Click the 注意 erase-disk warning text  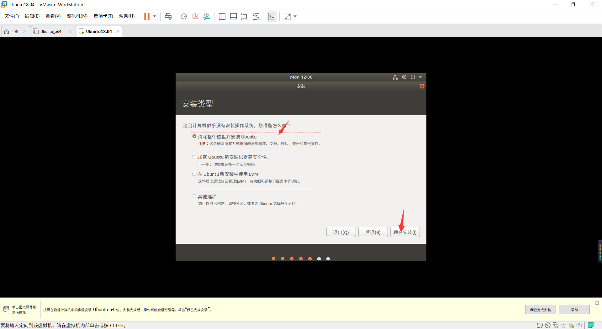click(x=260, y=144)
